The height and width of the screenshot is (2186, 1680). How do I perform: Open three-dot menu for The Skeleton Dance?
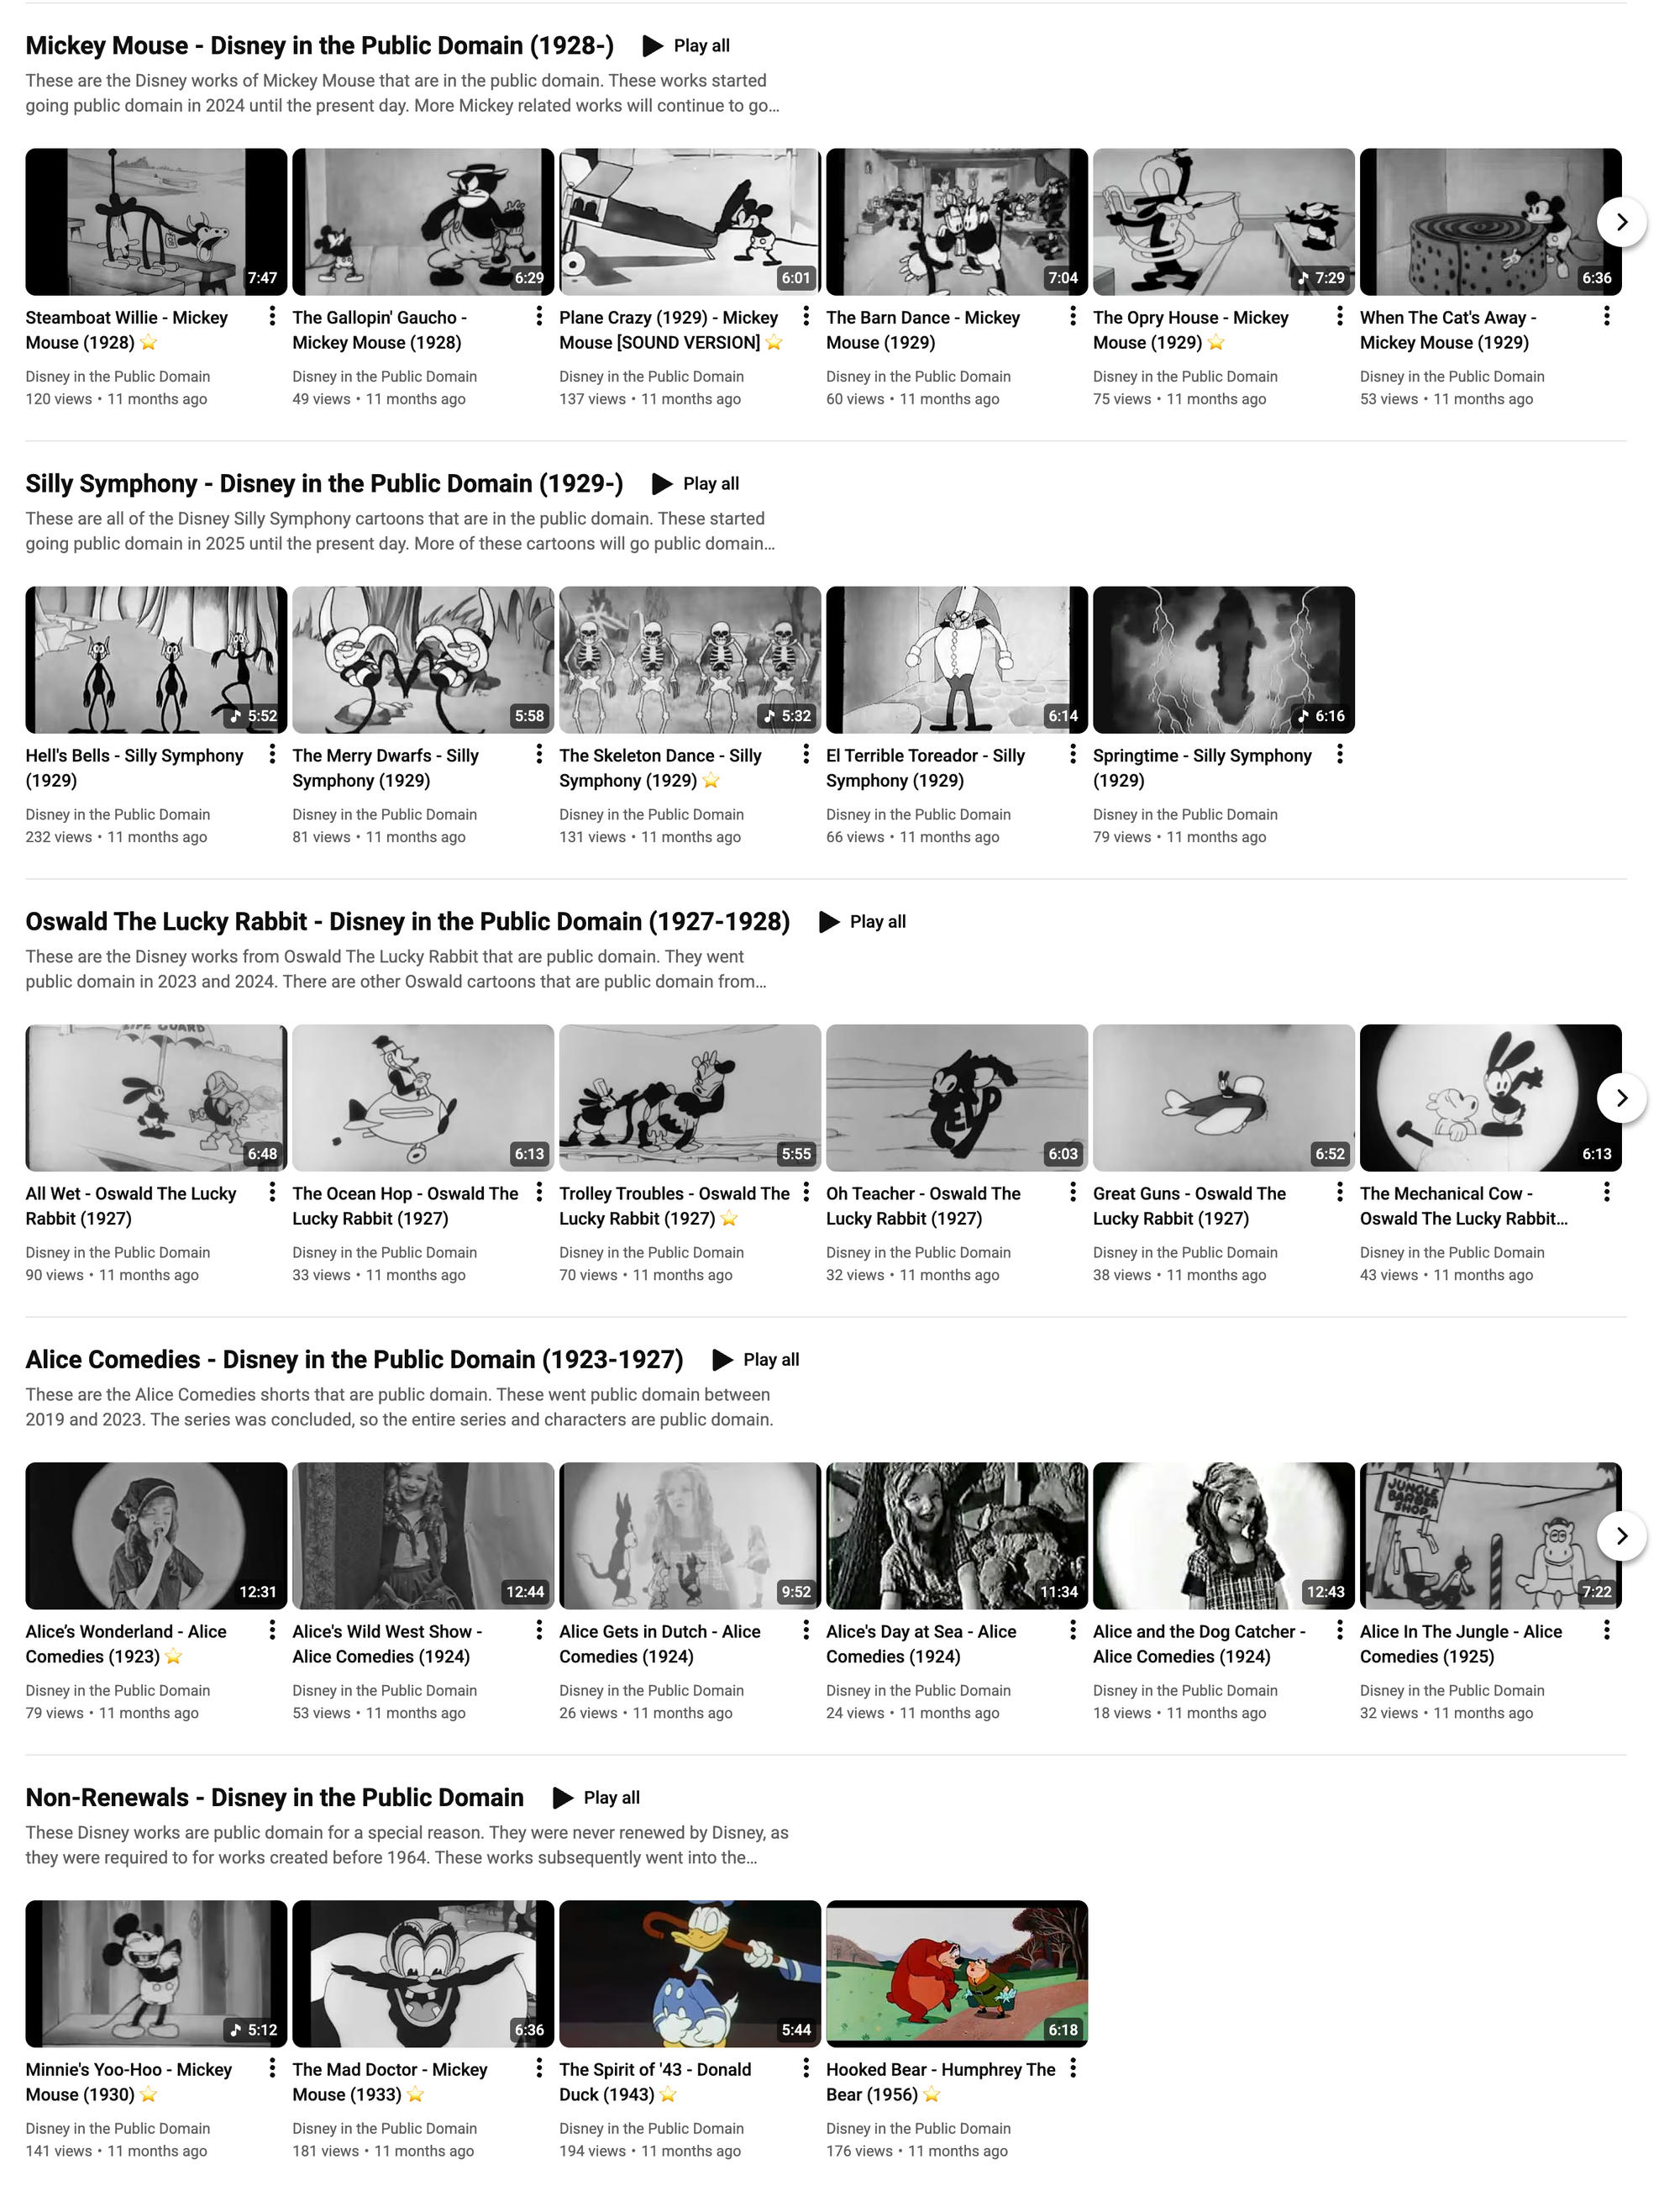(x=806, y=756)
